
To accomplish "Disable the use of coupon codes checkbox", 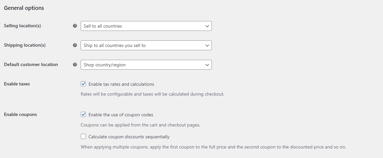I will tap(83, 114).
